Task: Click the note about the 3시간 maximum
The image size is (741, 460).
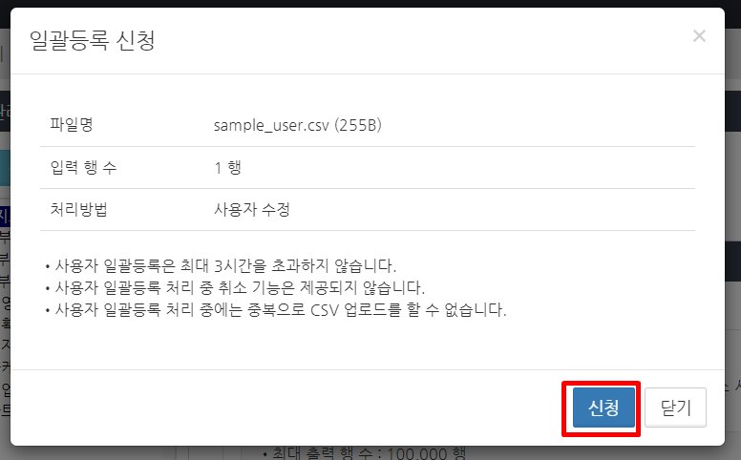Action: [221, 265]
